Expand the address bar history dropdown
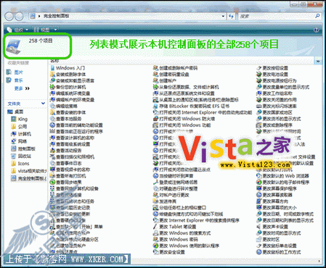 pyautogui.click(x=223, y=16)
